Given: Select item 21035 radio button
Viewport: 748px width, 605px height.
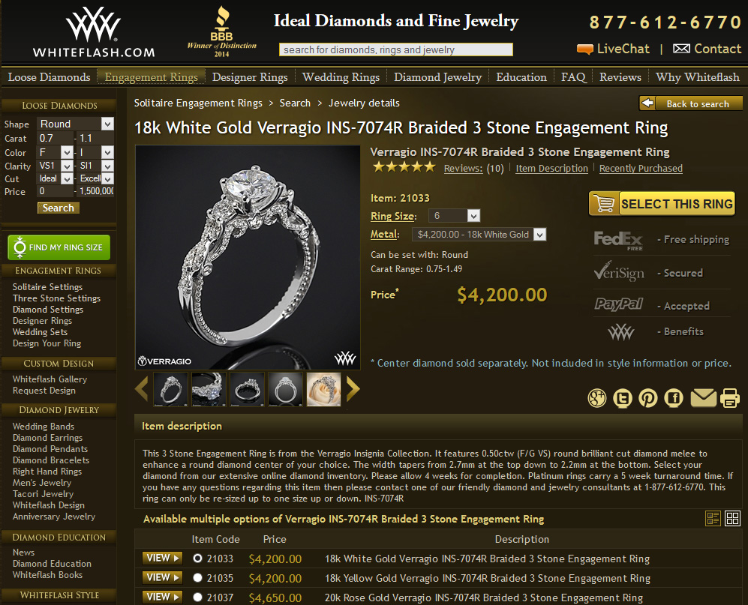Looking at the screenshot, I should 197,578.
